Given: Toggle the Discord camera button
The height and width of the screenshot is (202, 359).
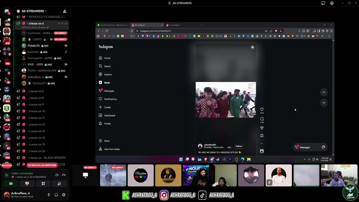Looking at the screenshot, I should click(x=11, y=183).
